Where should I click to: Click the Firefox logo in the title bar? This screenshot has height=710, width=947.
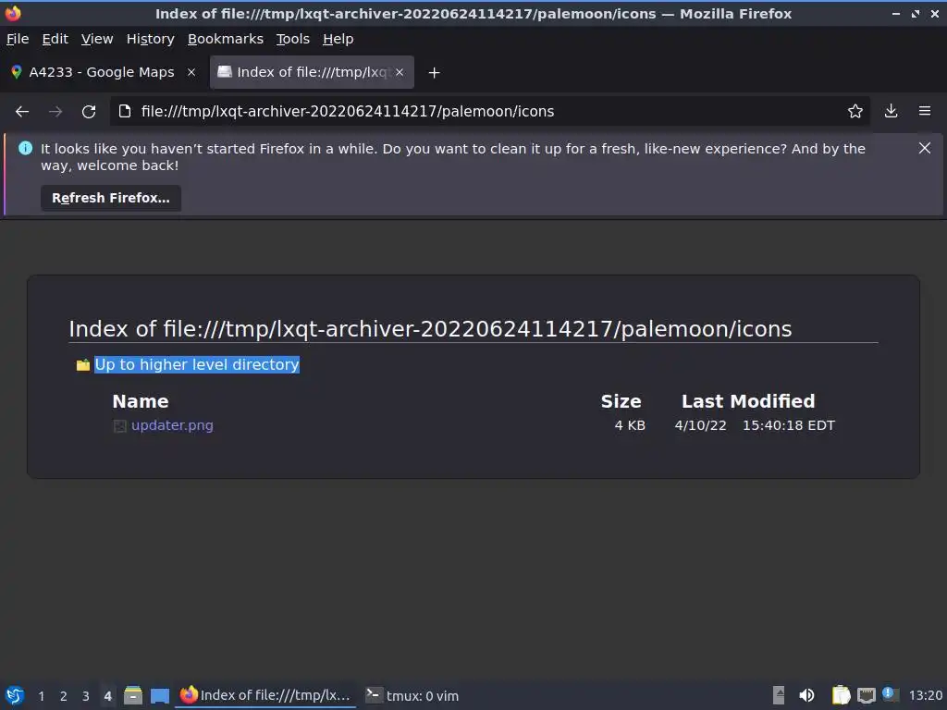(x=13, y=13)
